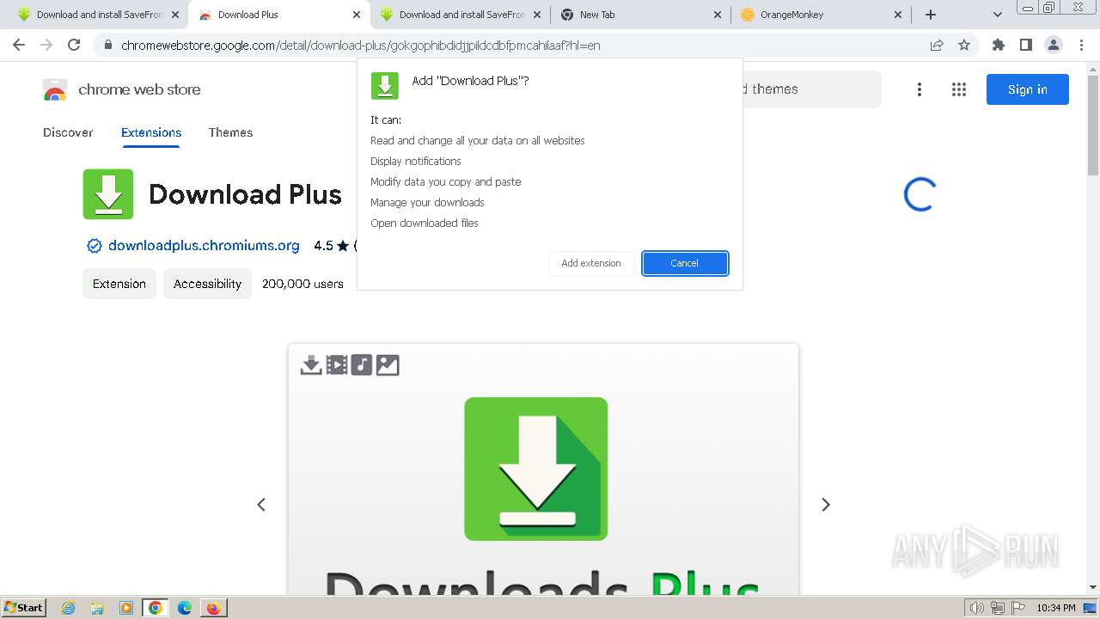Click the Chrome taskbar icon

point(156,608)
